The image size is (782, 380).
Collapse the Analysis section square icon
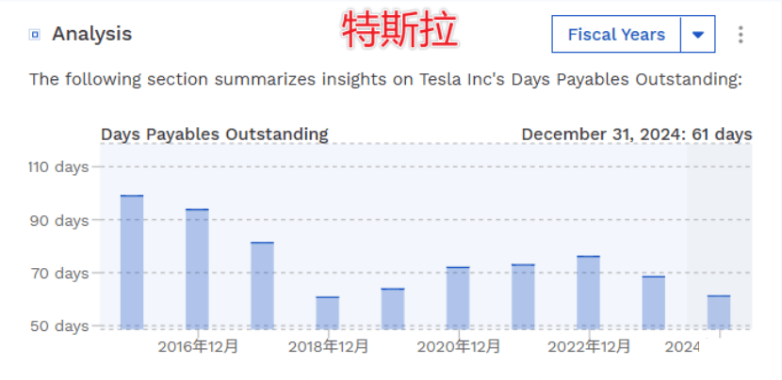[35, 35]
